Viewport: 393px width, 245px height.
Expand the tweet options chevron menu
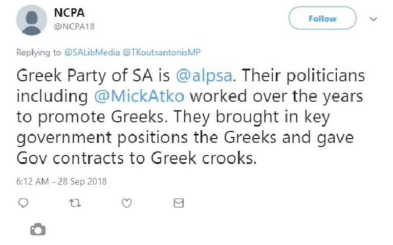(374, 19)
